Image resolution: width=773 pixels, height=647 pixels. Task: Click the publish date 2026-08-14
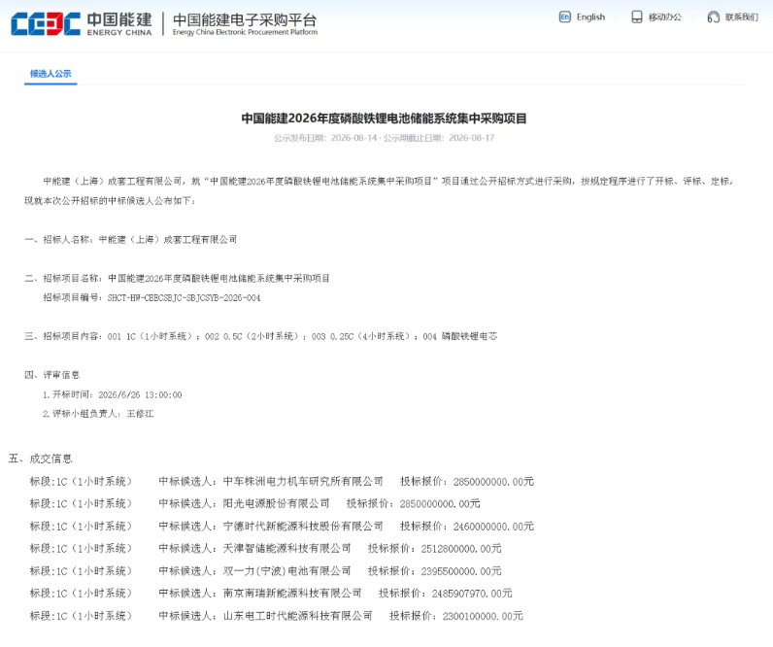pyautogui.click(x=353, y=138)
